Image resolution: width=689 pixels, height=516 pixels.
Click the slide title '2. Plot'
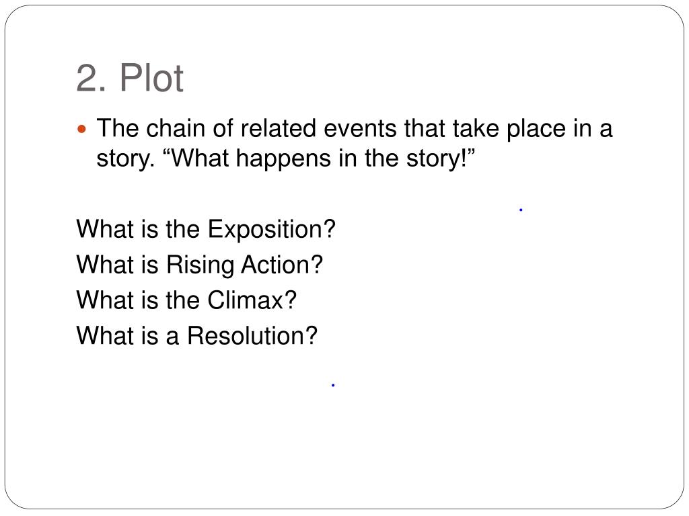tap(130, 78)
